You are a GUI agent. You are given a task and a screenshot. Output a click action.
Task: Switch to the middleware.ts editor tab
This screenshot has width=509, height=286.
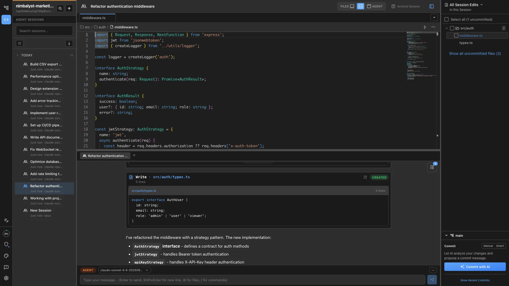(x=94, y=18)
